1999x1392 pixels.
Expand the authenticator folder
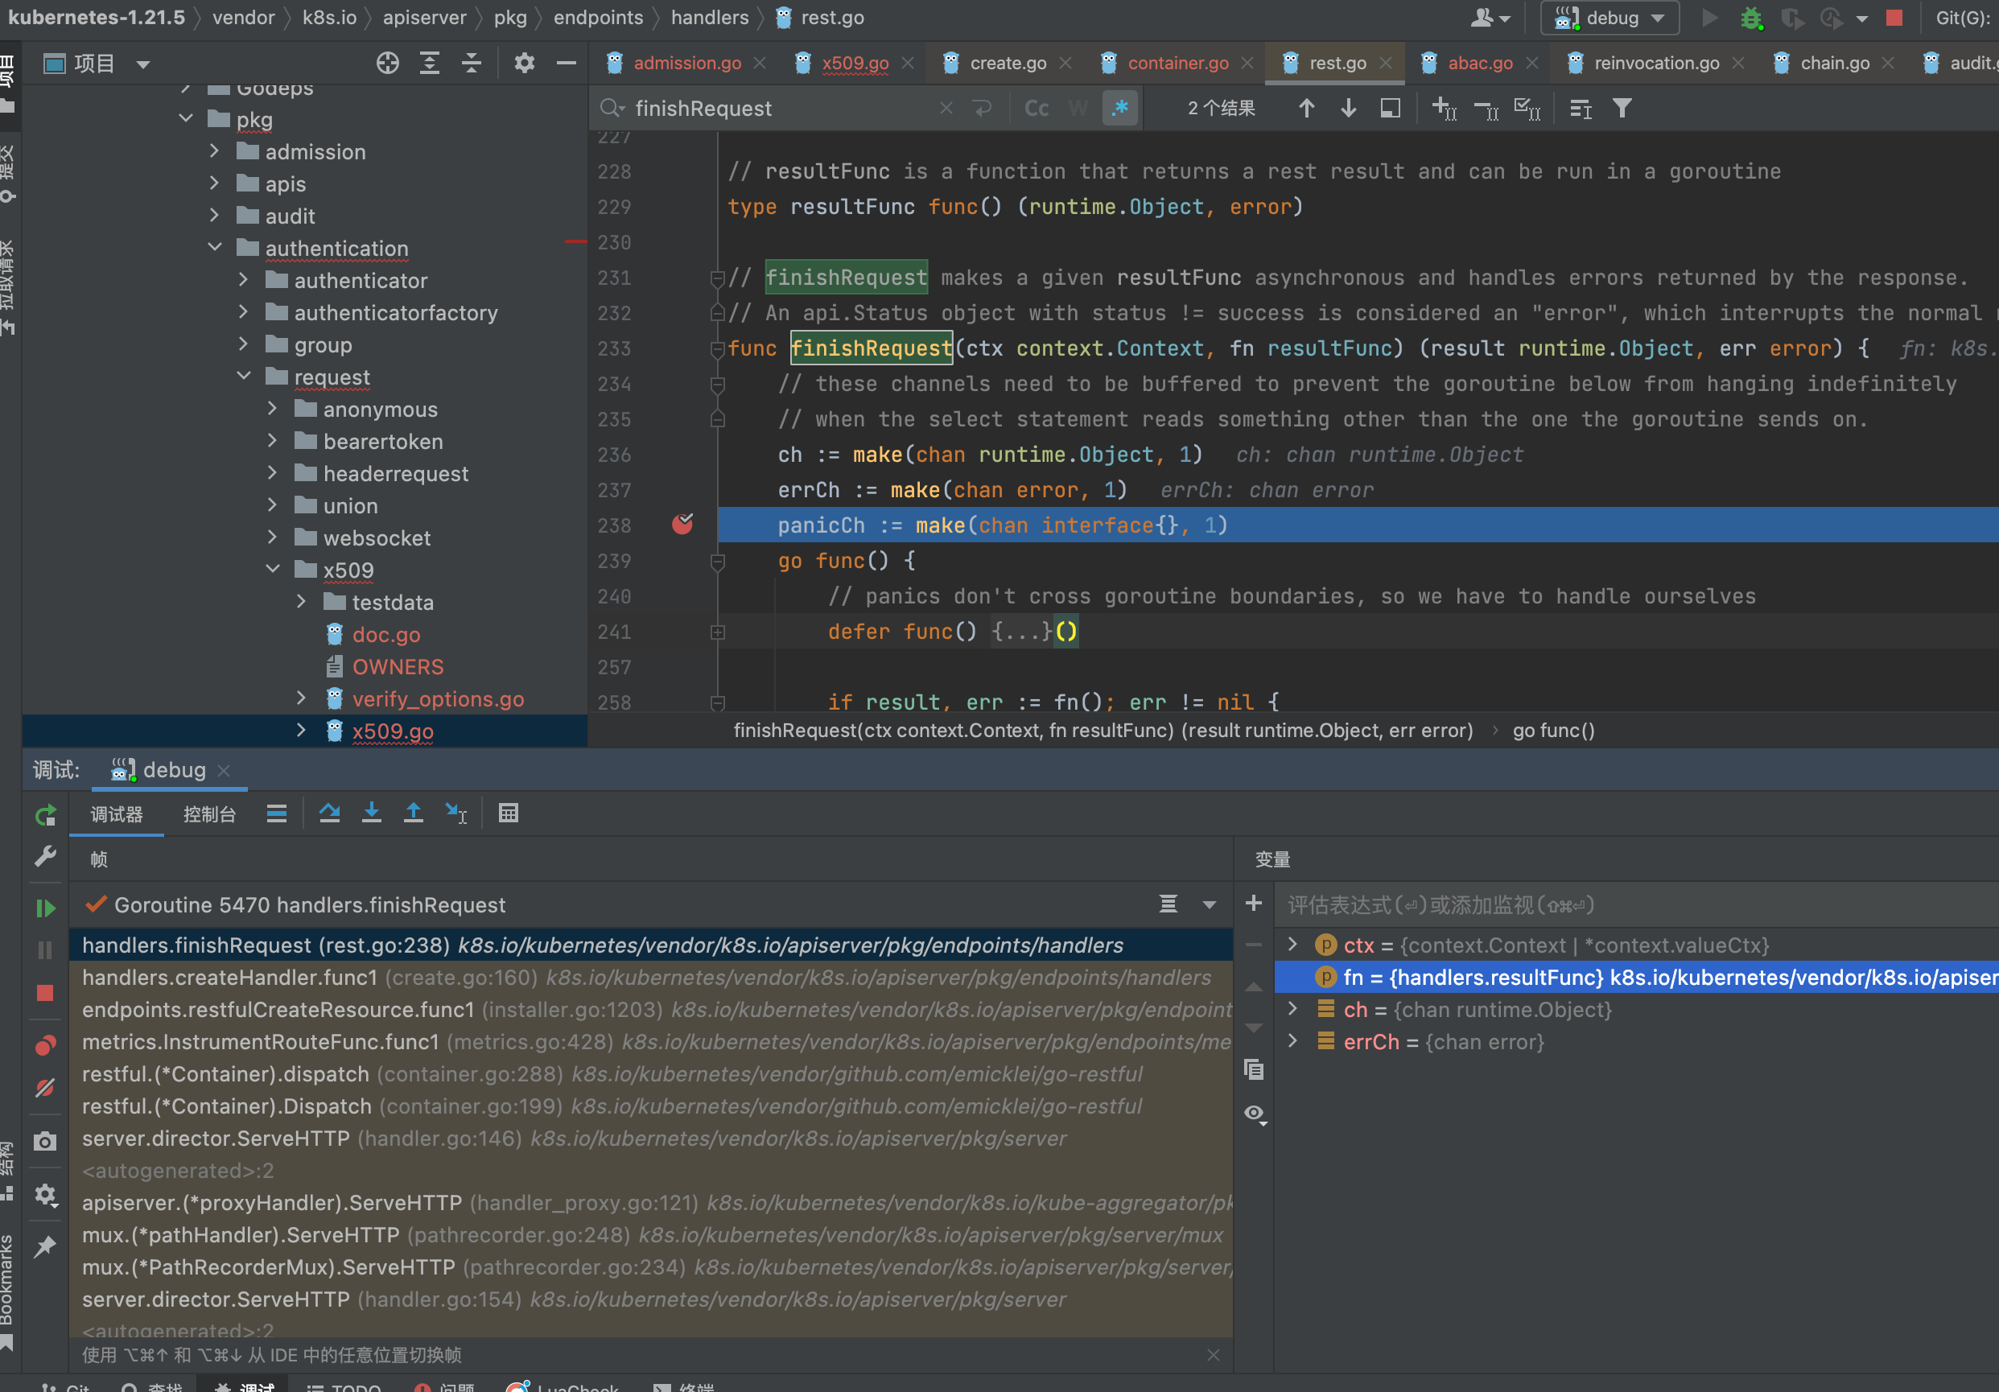point(243,280)
